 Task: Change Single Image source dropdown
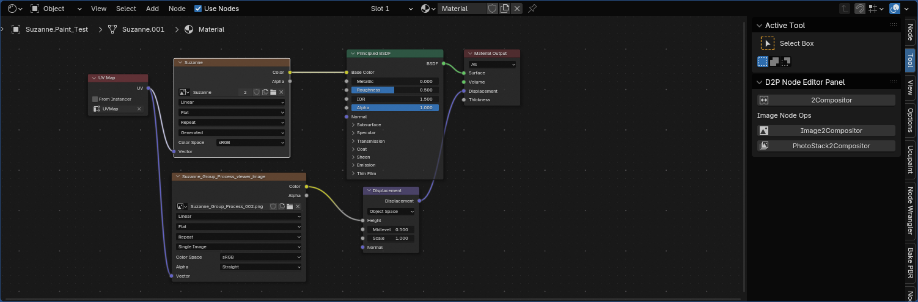tap(239, 247)
